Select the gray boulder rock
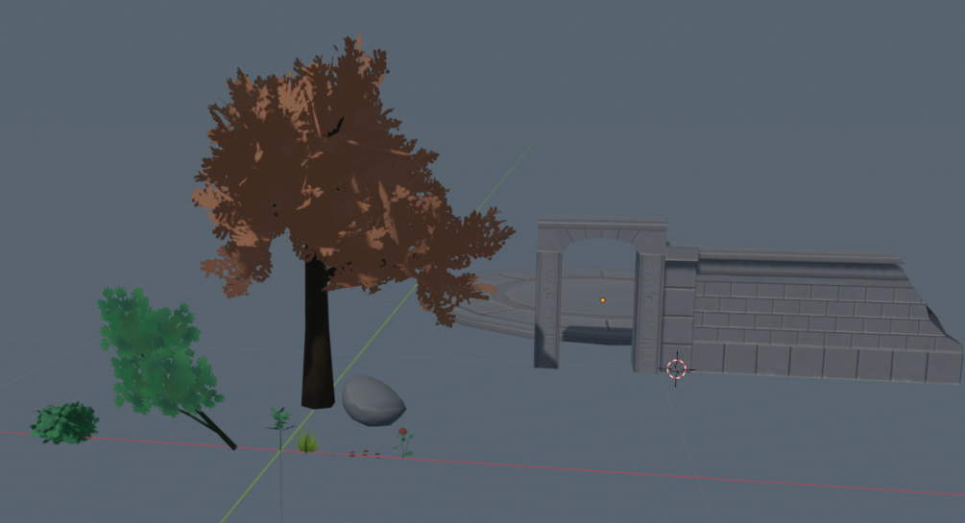The image size is (965, 523). 374,401
